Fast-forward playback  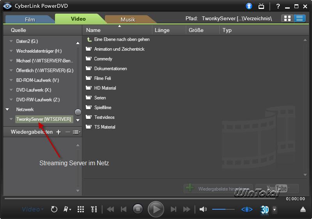[187, 209]
